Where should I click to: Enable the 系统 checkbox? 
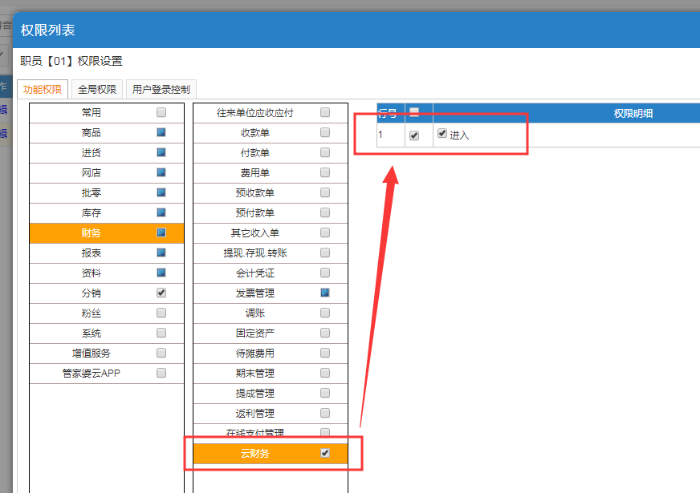[161, 333]
